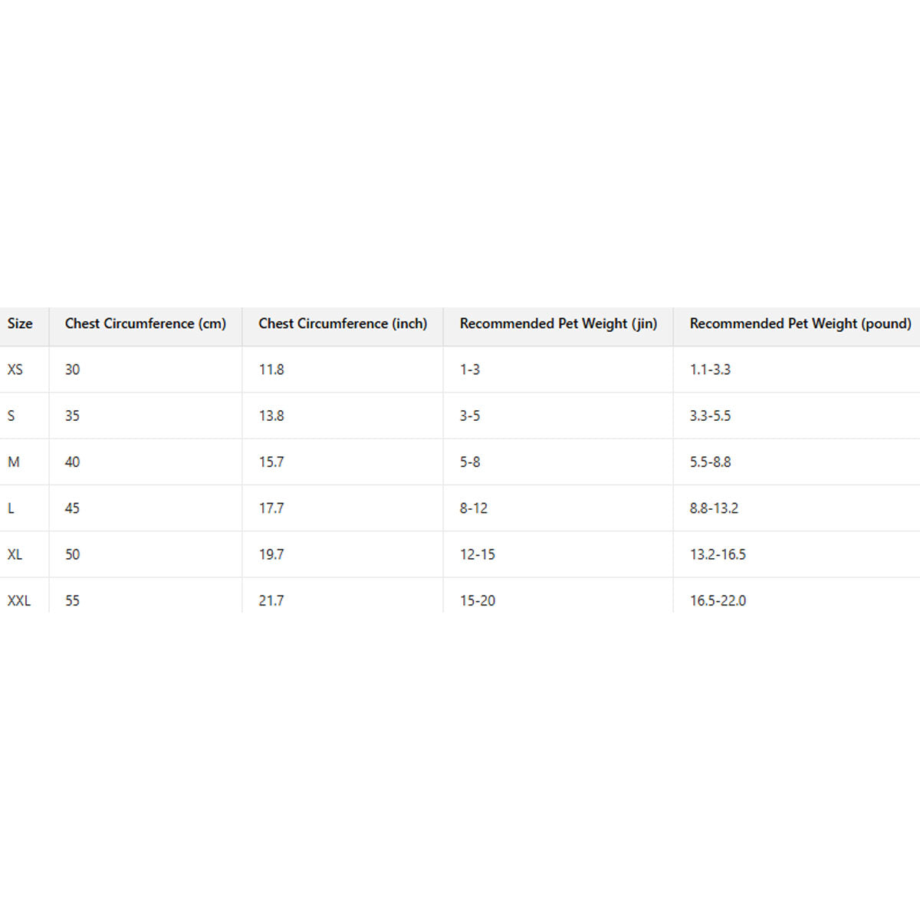Click the Chest Circumference (cm) header
This screenshot has height=920, width=920.
coord(146,324)
